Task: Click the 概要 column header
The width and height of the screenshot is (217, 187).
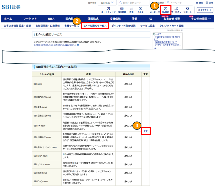Action: 88,74
